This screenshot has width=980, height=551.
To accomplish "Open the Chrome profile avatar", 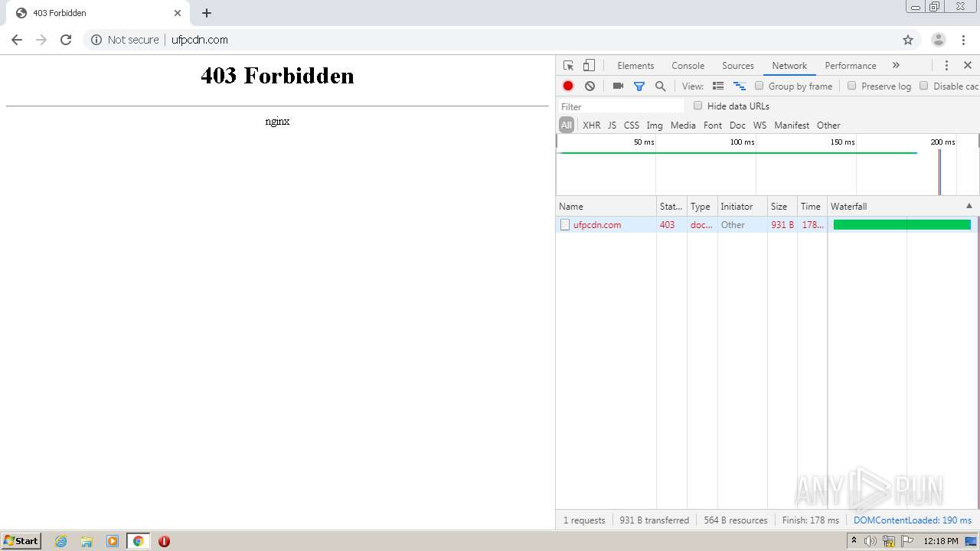I will tap(939, 40).
